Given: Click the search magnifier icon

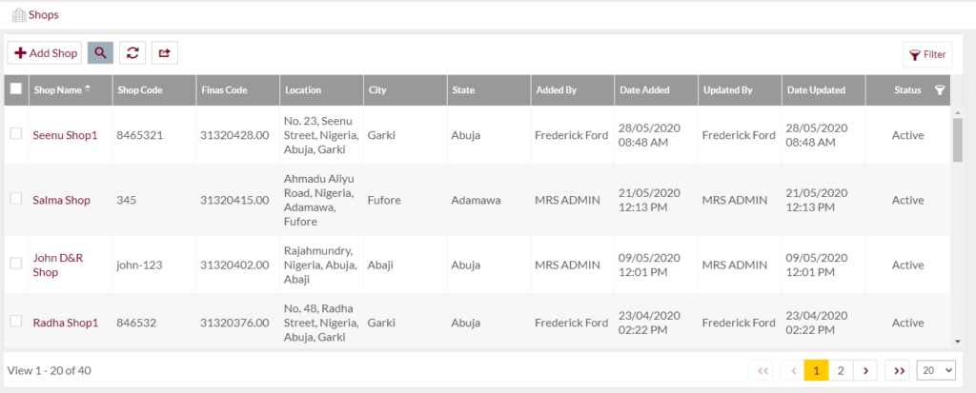Looking at the screenshot, I should tap(100, 53).
